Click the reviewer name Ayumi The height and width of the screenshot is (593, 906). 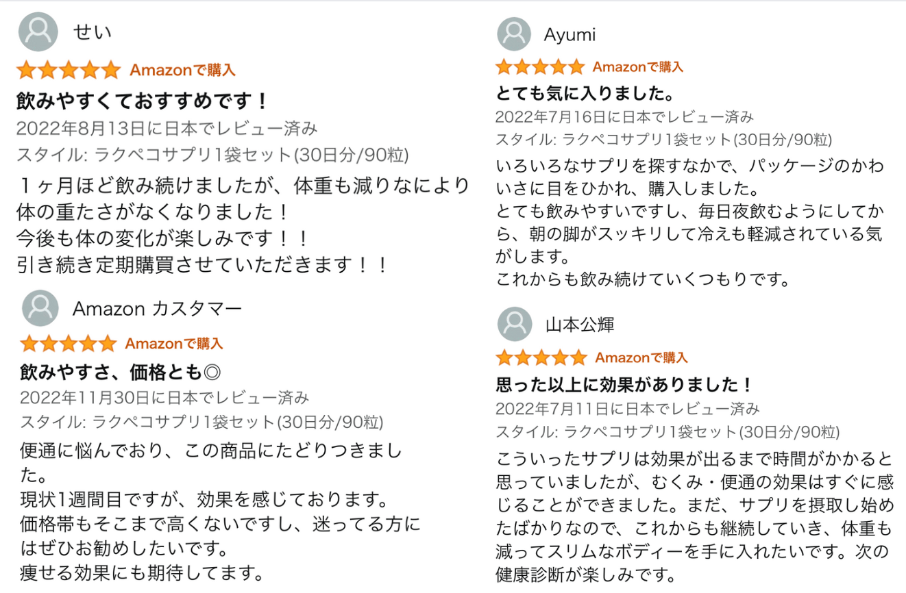(x=570, y=35)
